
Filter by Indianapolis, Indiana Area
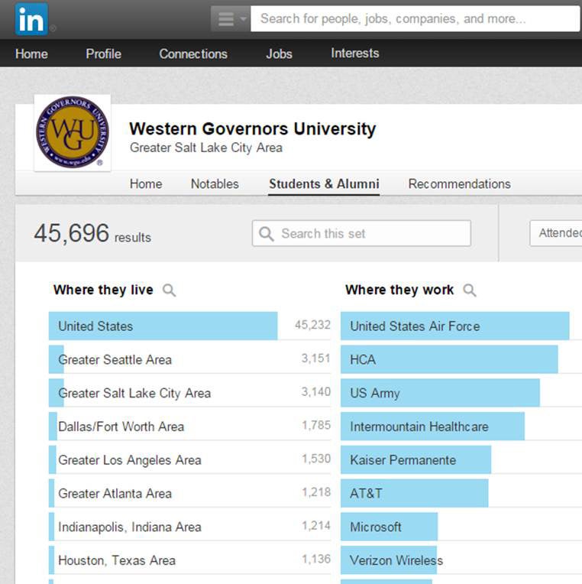pyautogui.click(x=189, y=527)
